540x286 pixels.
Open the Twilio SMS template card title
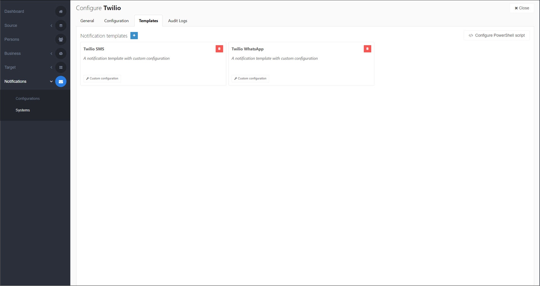94,49
